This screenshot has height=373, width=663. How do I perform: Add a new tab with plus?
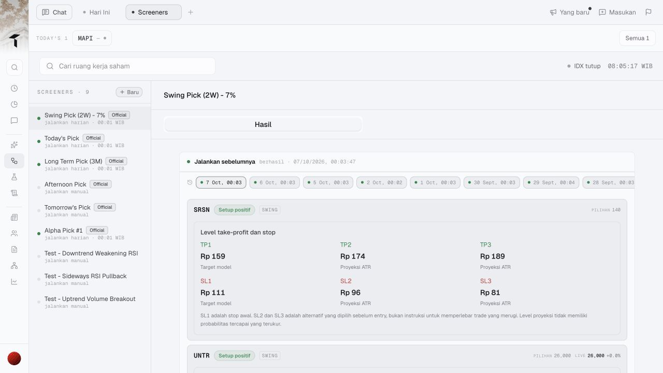tap(191, 12)
